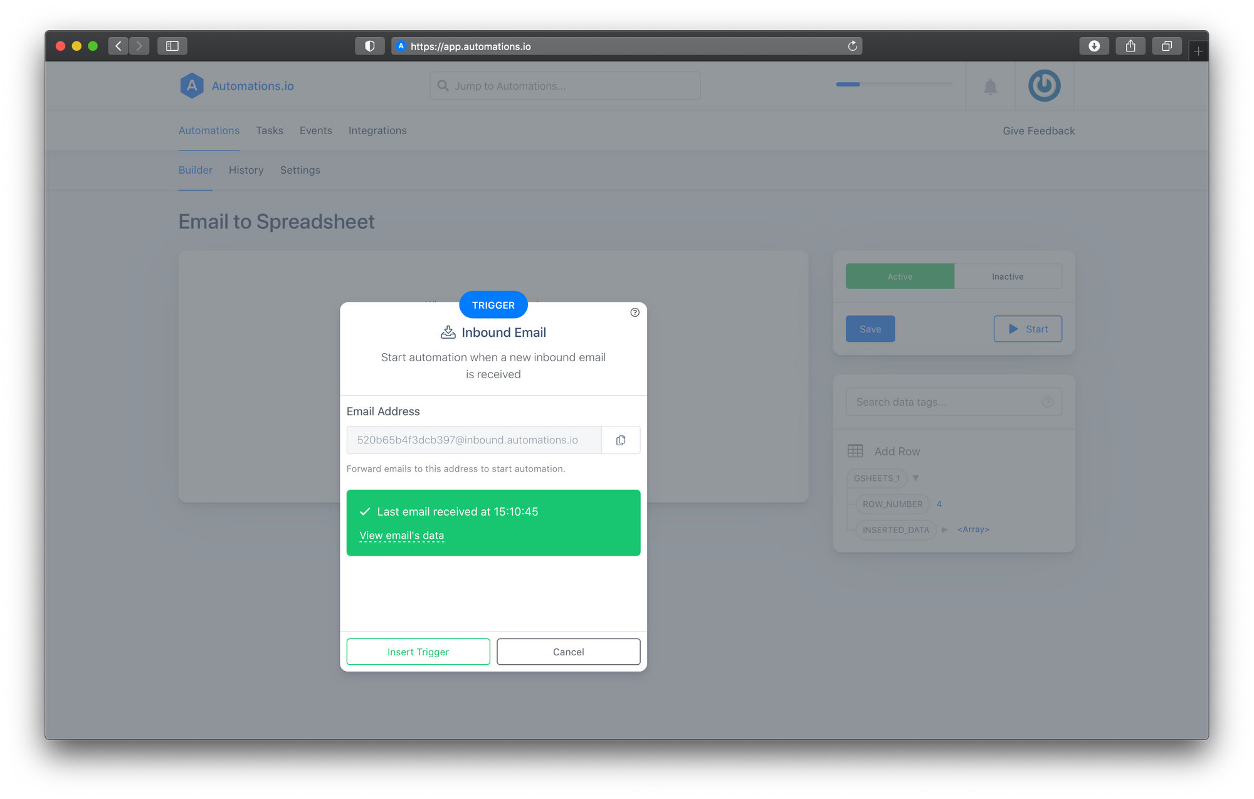Click the copy email address icon
The width and height of the screenshot is (1254, 799).
point(621,440)
